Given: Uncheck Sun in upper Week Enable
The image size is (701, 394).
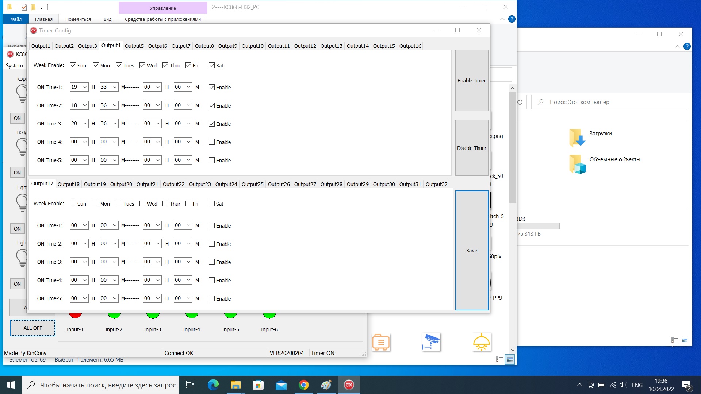Looking at the screenshot, I should click(x=73, y=65).
